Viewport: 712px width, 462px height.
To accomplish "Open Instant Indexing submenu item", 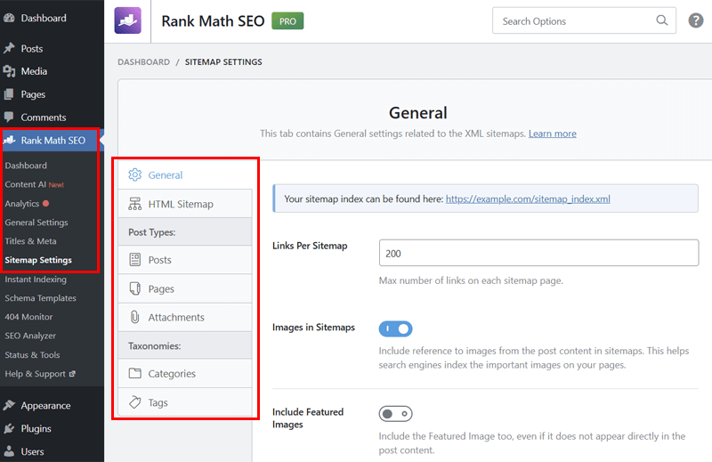I will pos(36,279).
